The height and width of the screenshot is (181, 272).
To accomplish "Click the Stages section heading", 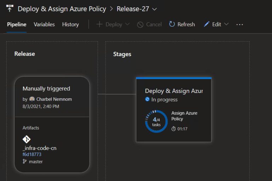I will coord(122,54).
